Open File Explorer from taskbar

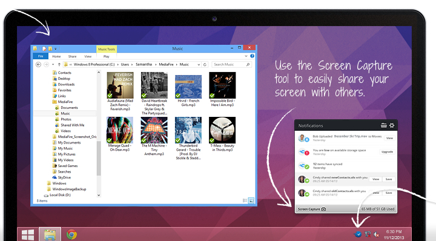tap(50, 234)
